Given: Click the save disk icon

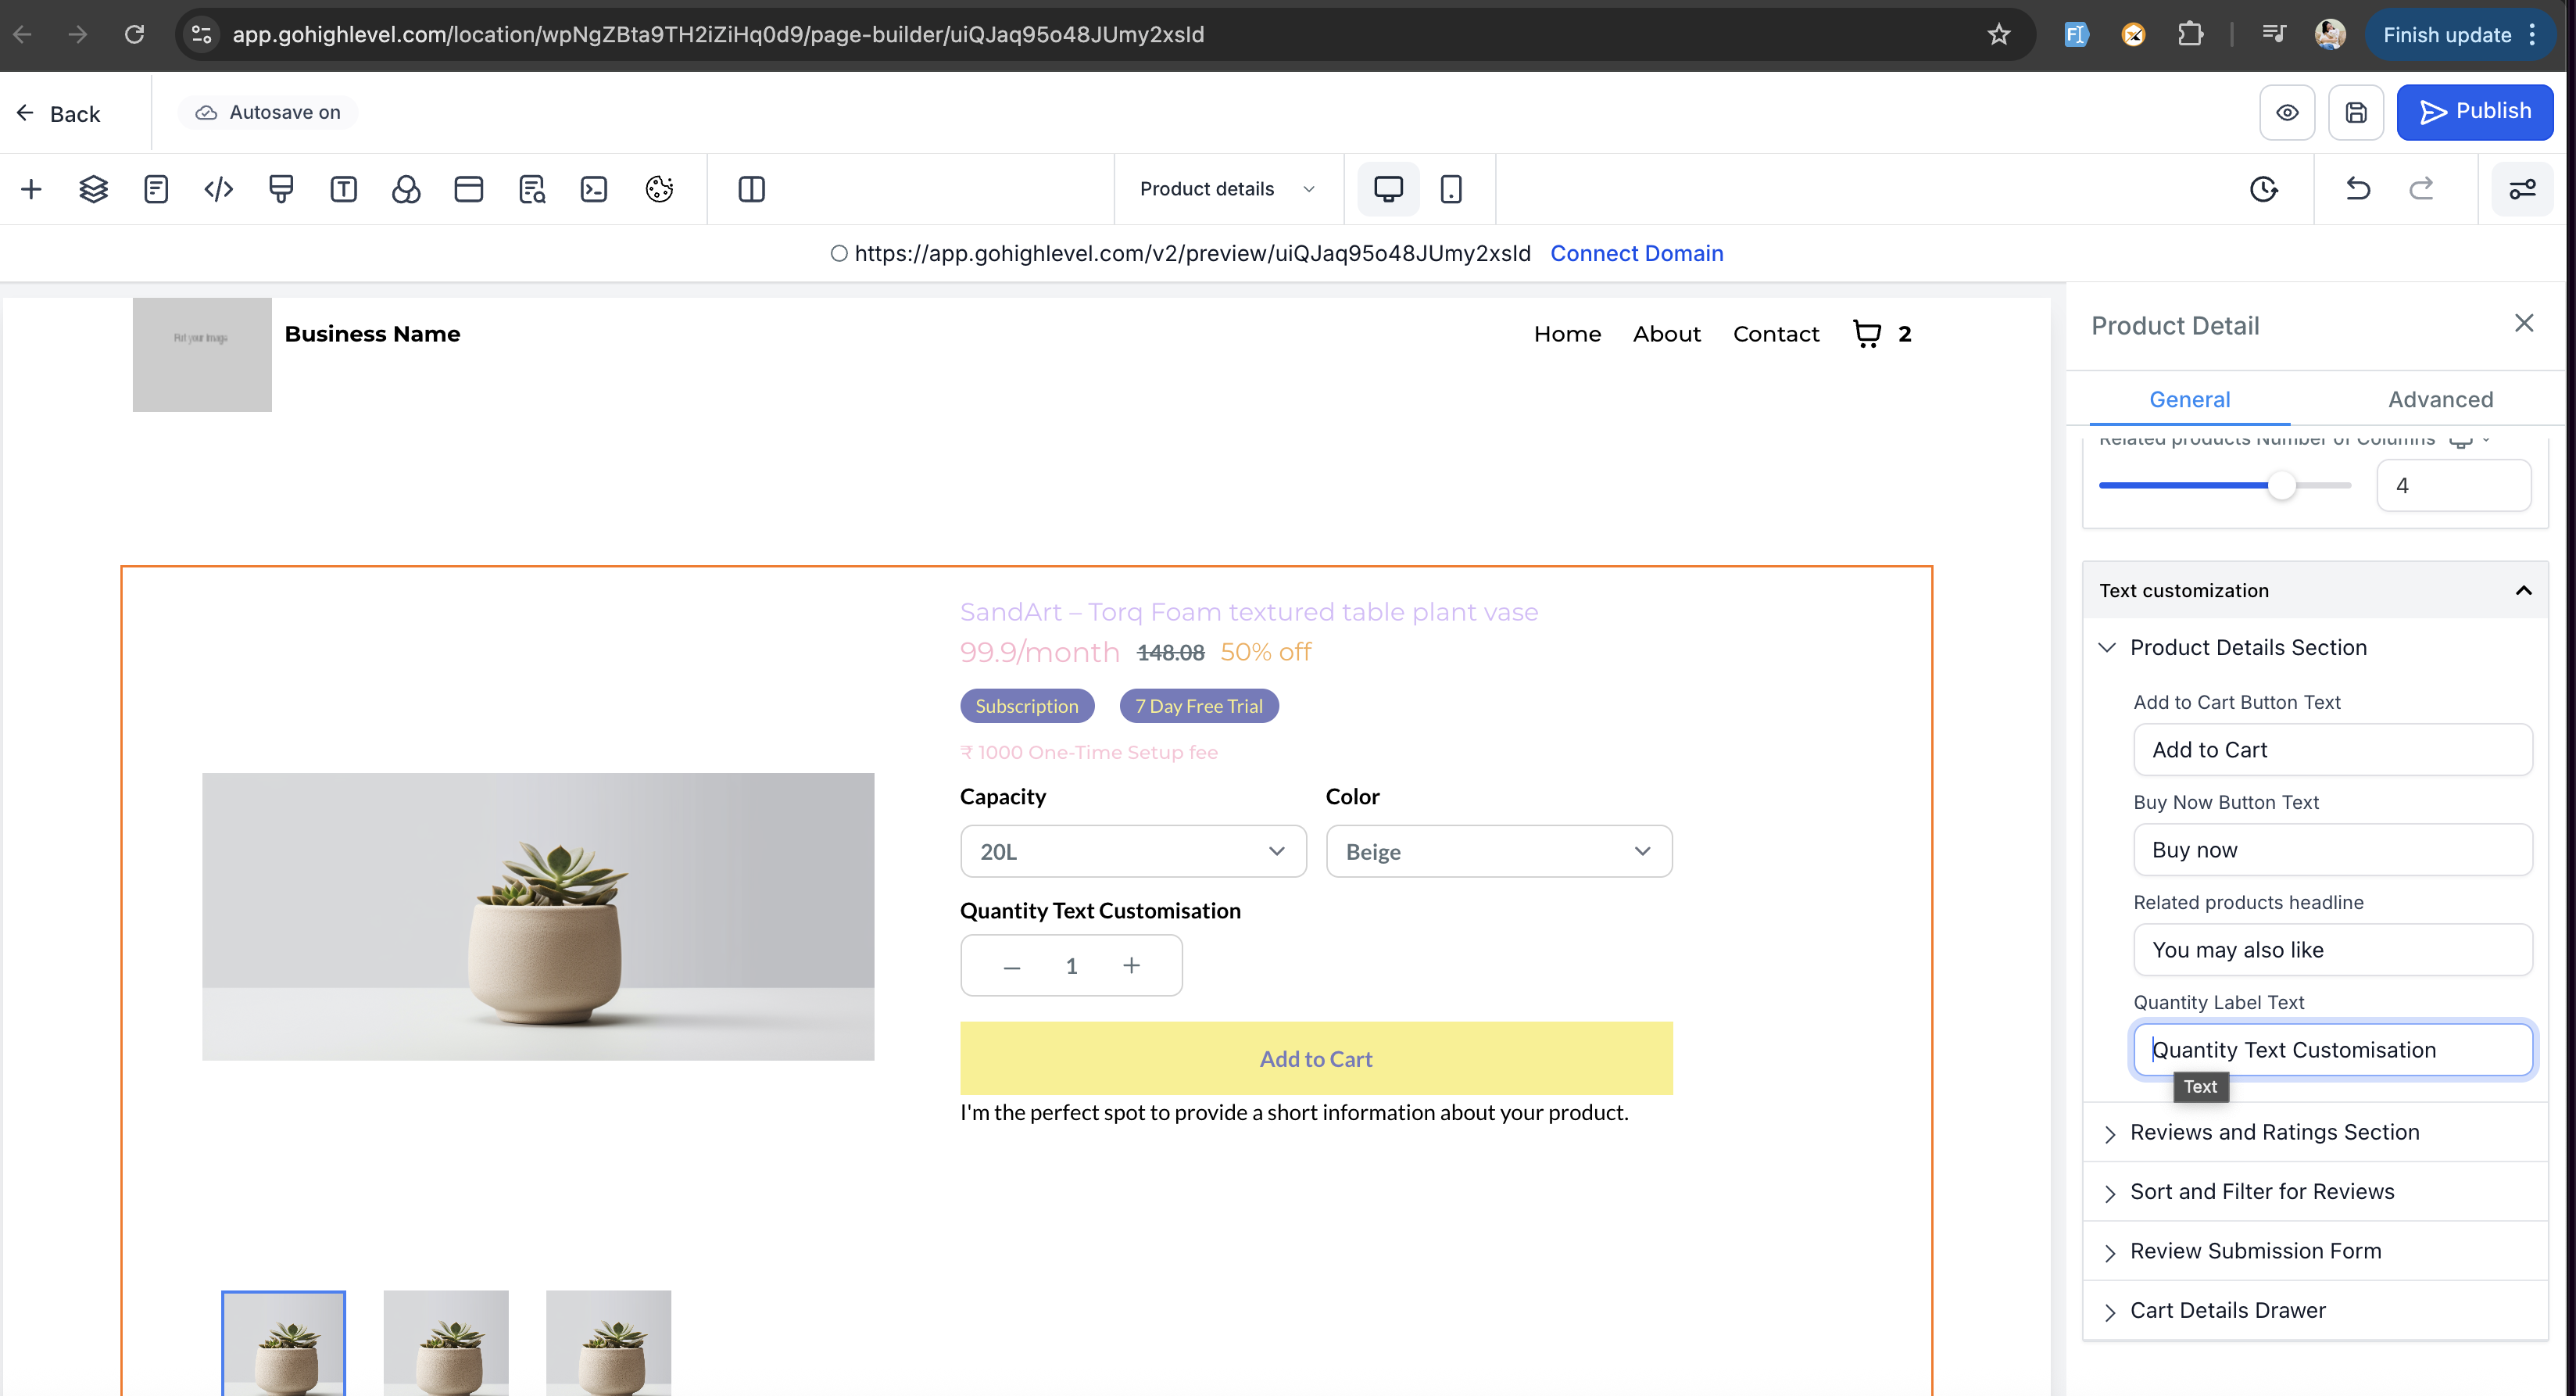Looking at the screenshot, I should [2355, 112].
